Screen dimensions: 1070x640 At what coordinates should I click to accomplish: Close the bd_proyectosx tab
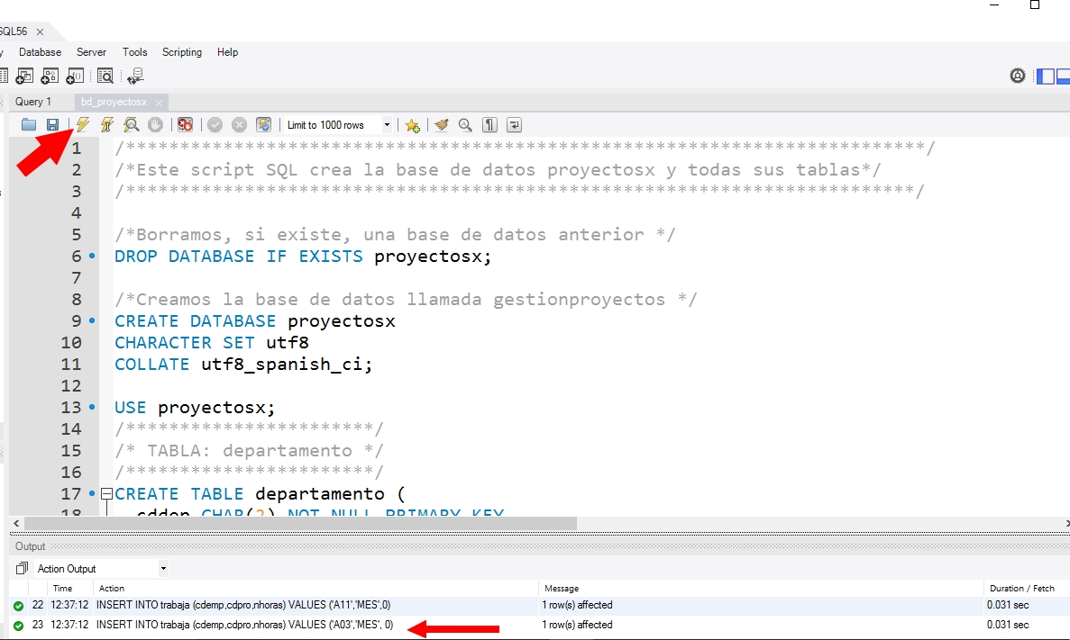click(x=159, y=103)
